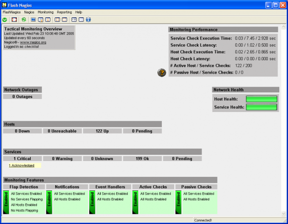Open the Help menu
This screenshot has width=288, height=224.
[79, 12]
